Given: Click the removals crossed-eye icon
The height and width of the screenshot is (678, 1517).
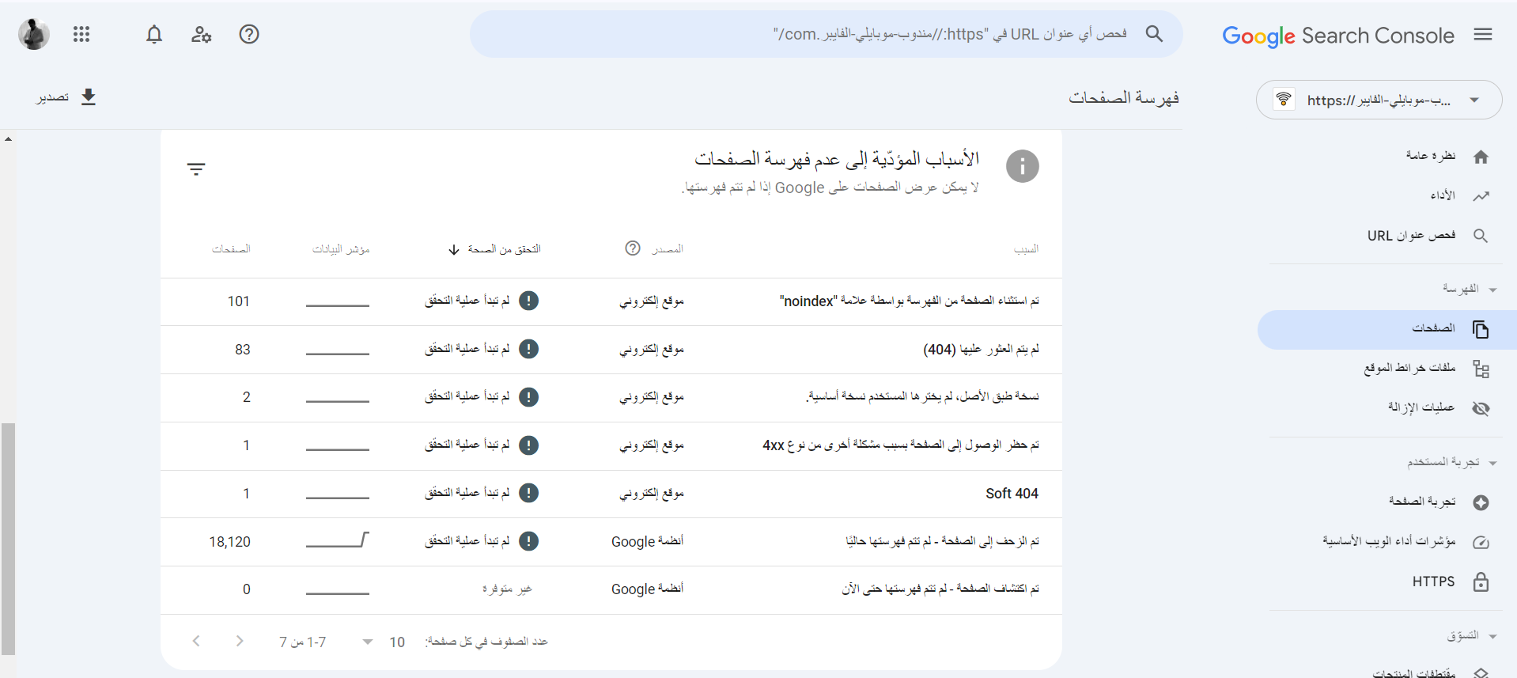Looking at the screenshot, I should [1481, 408].
